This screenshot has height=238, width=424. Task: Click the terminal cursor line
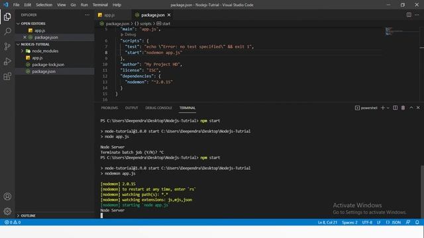coord(101,216)
